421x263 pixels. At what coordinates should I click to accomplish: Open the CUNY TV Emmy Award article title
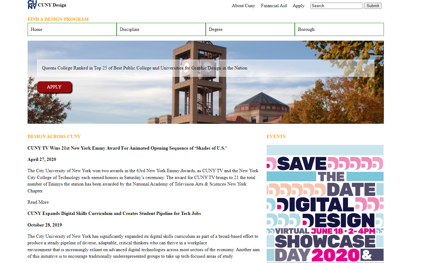pyautogui.click(x=127, y=148)
